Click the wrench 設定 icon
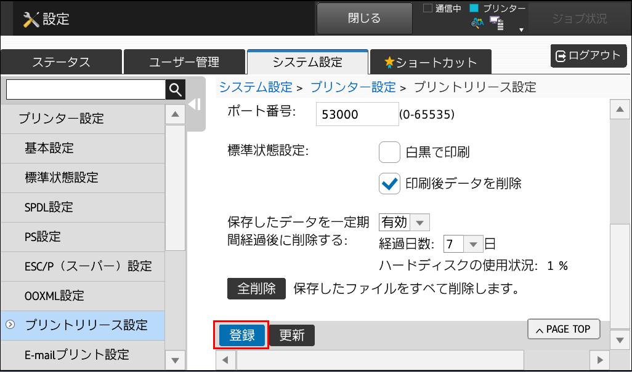The width and height of the screenshot is (632, 372). 31,19
